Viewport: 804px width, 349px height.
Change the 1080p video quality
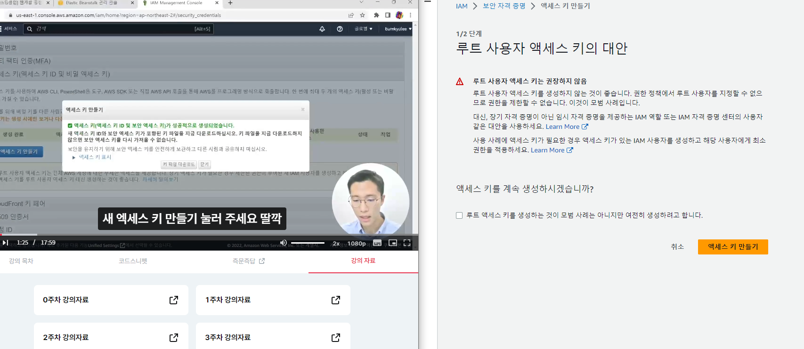357,243
